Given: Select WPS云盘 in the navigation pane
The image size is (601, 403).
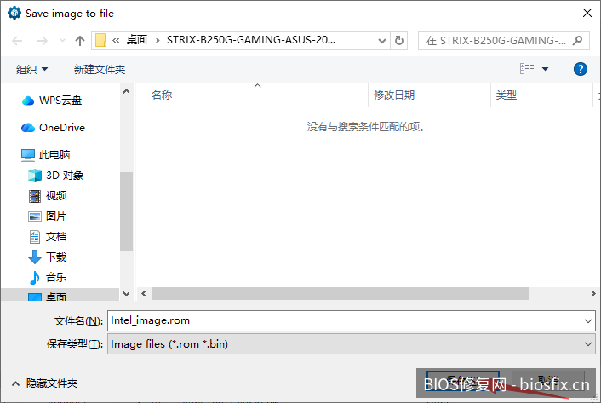Looking at the screenshot, I should (x=60, y=101).
